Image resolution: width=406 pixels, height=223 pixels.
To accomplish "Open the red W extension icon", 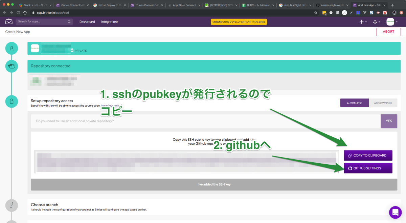I will [385, 12].
